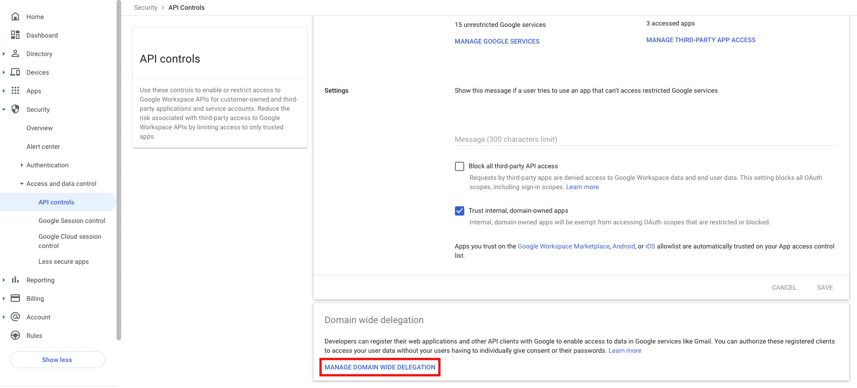The height and width of the screenshot is (388, 857).
Task: Click the Devices monitor icon
Action: click(15, 72)
